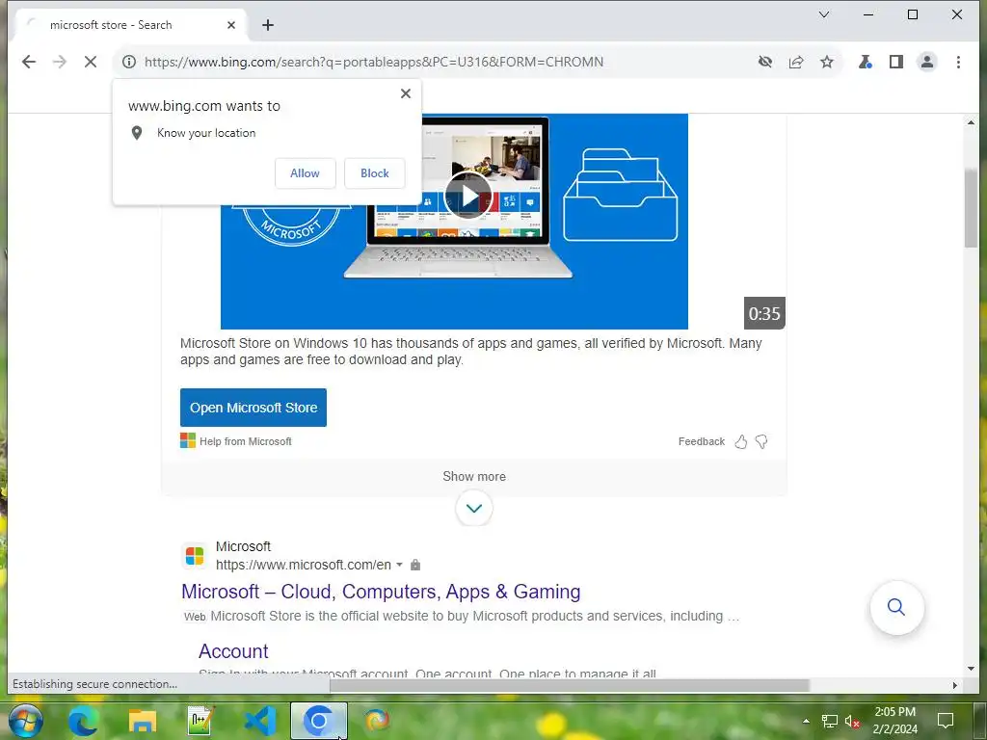Click the floating search magnifier button

coord(896,607)
